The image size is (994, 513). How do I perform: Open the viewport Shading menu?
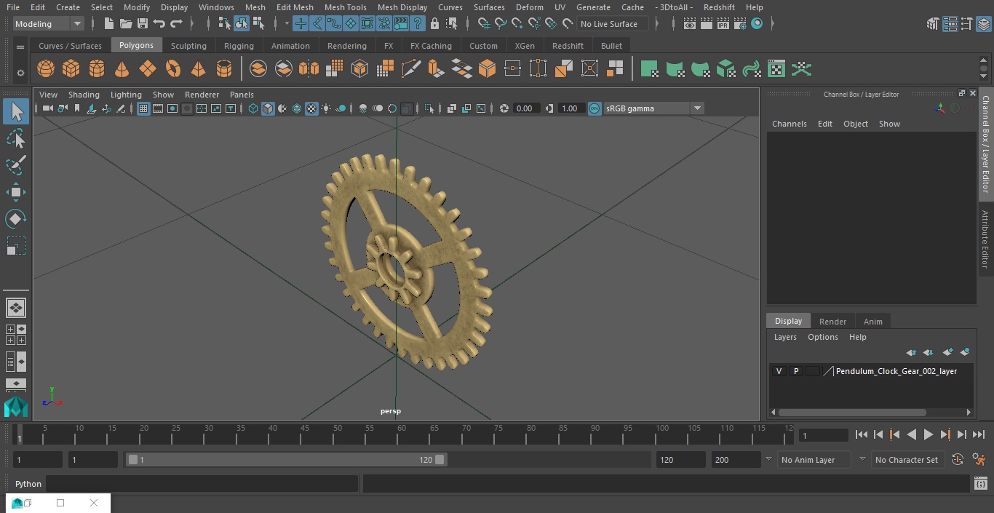coord(84,95)
